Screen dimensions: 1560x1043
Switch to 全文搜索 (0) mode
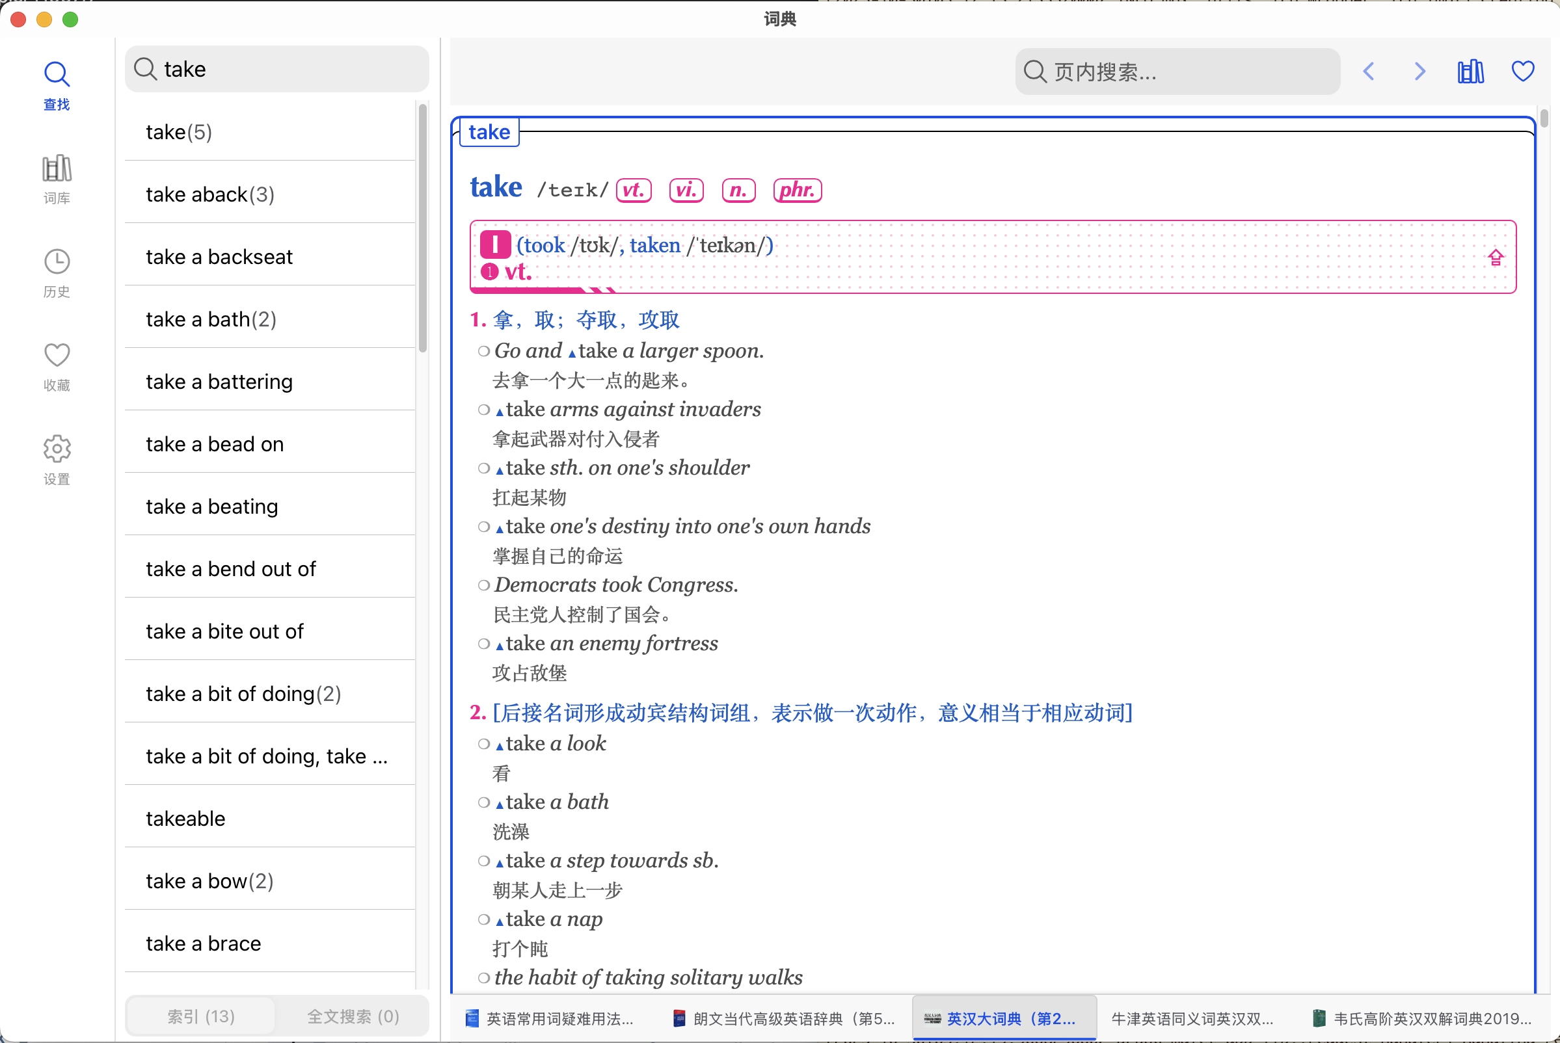tap(353, 1016)
